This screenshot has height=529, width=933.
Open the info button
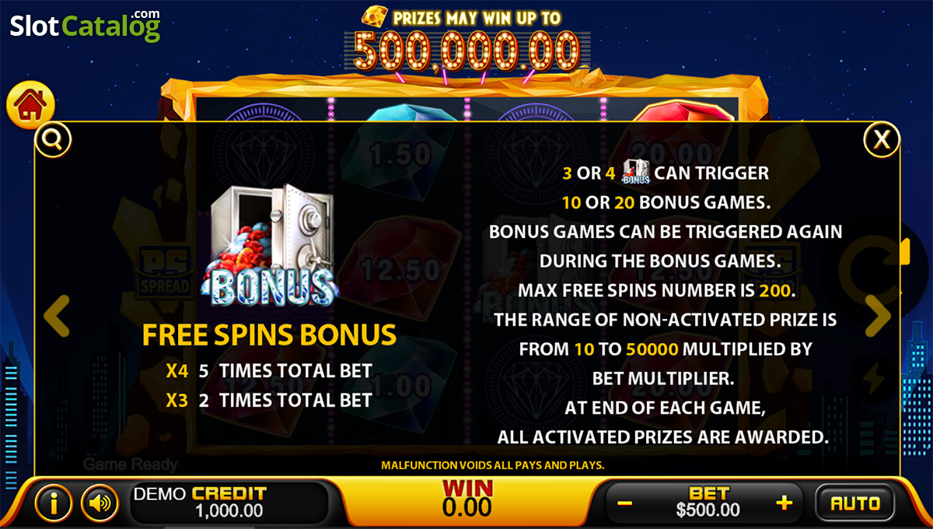[54, 503]
